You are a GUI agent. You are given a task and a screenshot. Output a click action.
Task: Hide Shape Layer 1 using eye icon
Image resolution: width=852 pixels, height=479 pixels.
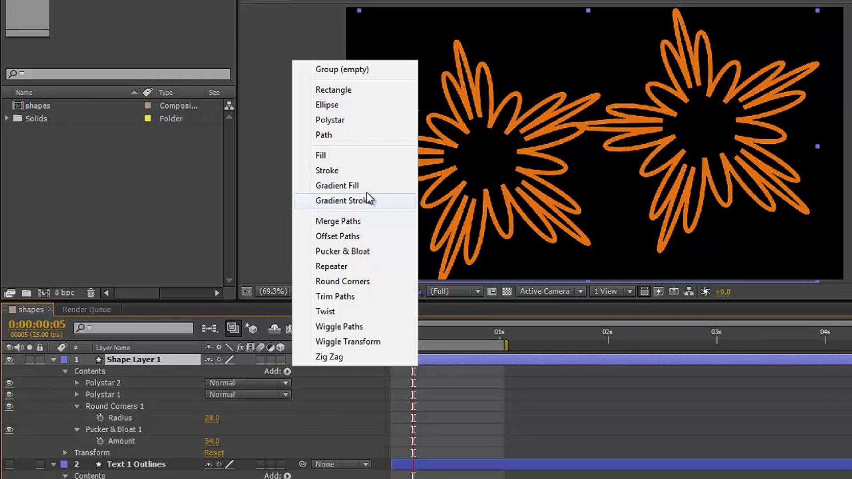(x=9, y=360)
